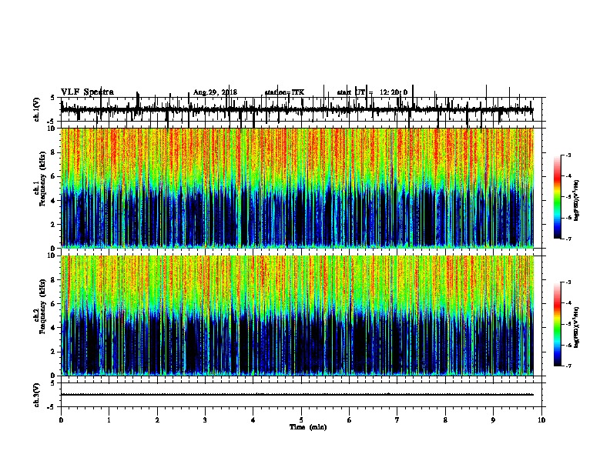The height and width of the screenshot is (471, 610).
Task: Click time axis tick label "9"
Action: click(493, 420)
